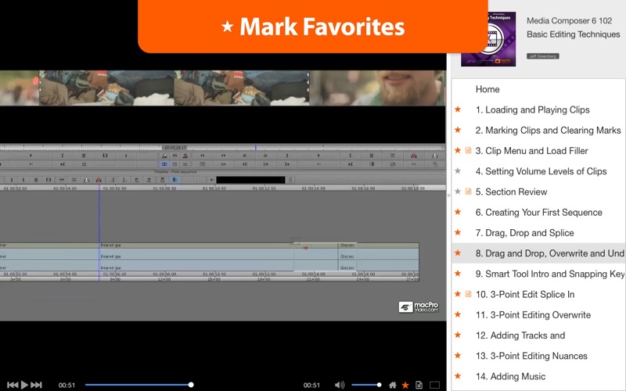Open the Media Composer course cover thumbnail
This screenshot has width=626, height=391.
coord(488,39)
